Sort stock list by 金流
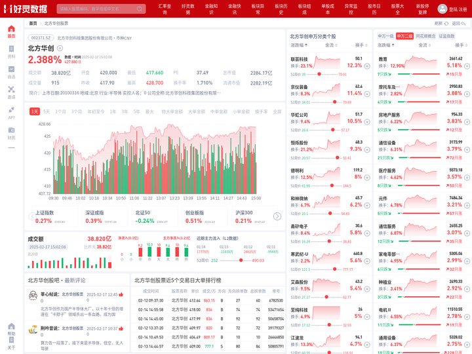Viewport: 472px width, 354px height. tap(331, 45)
